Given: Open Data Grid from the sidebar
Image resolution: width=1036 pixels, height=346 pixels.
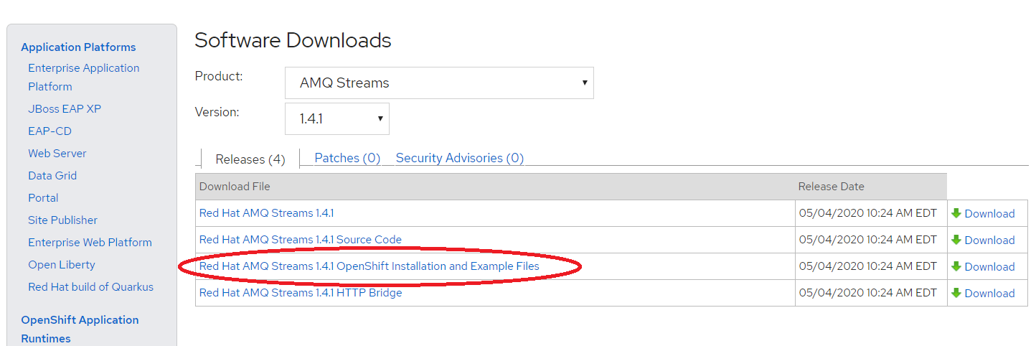Looking at the screenshot, I should click(x=52, y=176).
